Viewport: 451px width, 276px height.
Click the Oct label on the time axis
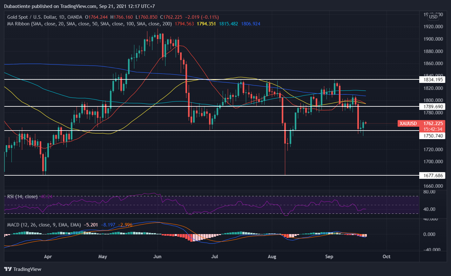pyautogui.click(x=387, y=257)
